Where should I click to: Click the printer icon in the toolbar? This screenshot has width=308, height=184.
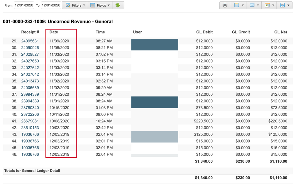(225, 5)
